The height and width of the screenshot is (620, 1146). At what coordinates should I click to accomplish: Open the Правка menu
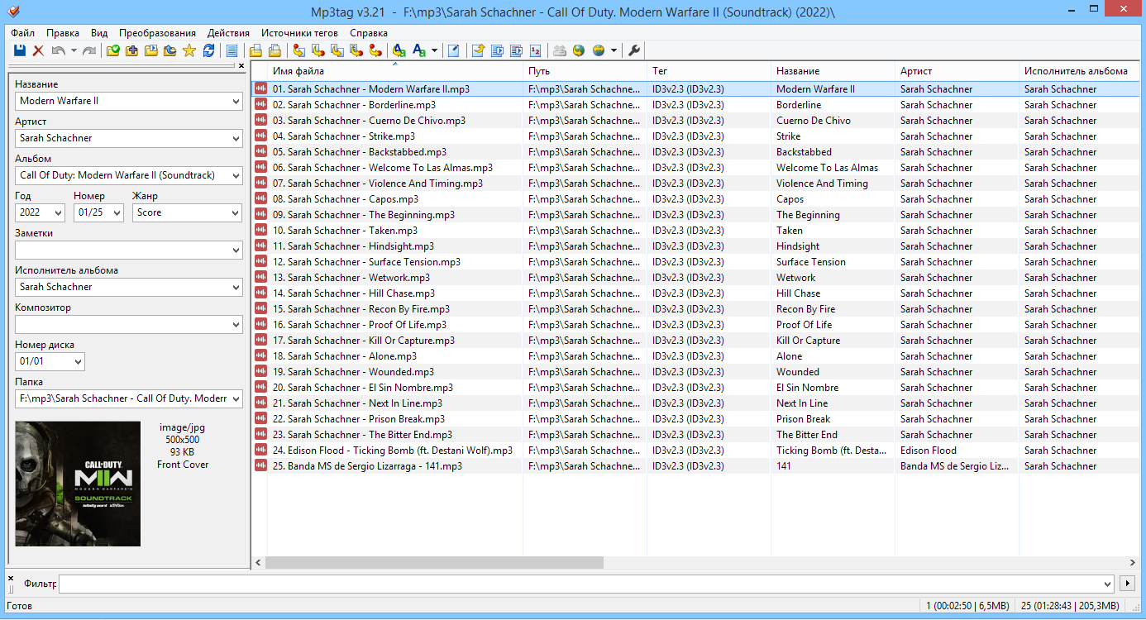click(63, 33)
